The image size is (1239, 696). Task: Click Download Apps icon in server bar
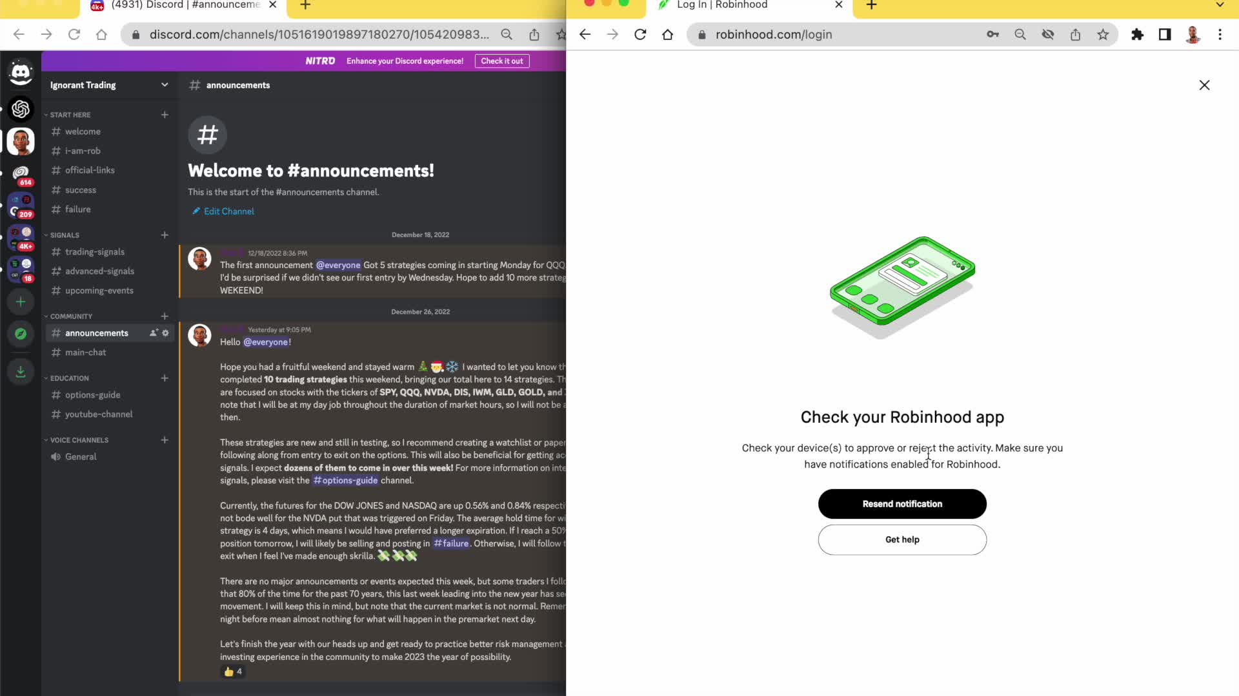click(21, 372)
